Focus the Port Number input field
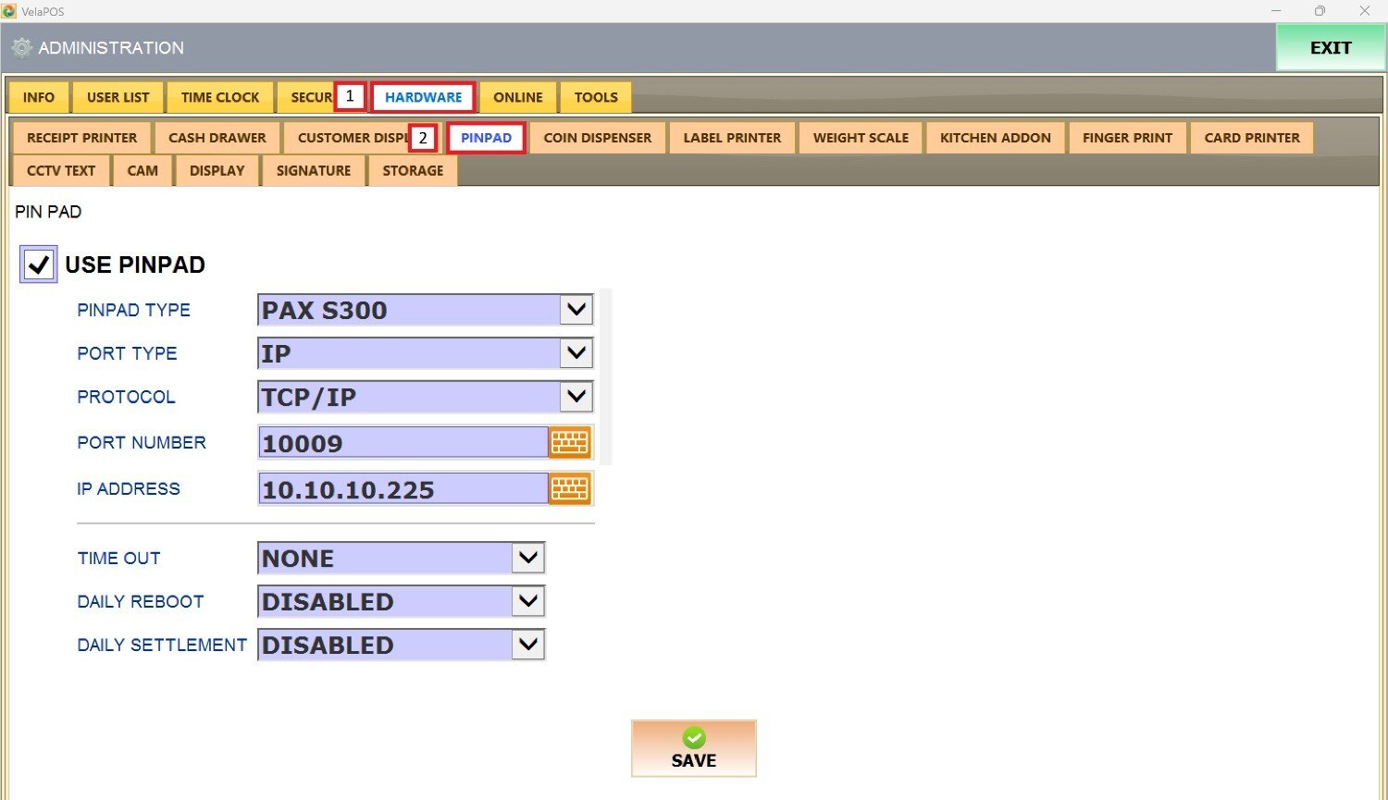The width and height of the screenshot is (1388, 800). coord(403,443)
